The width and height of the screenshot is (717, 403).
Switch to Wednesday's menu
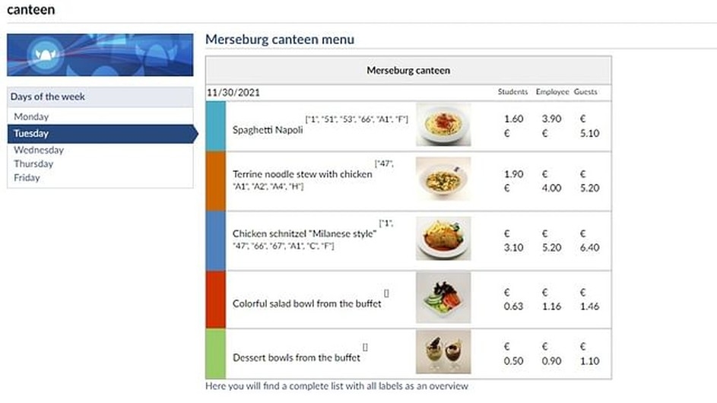tap(39, 150)
